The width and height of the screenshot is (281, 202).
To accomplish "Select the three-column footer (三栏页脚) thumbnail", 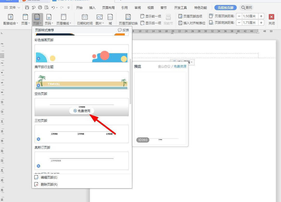I will (82, 134).
